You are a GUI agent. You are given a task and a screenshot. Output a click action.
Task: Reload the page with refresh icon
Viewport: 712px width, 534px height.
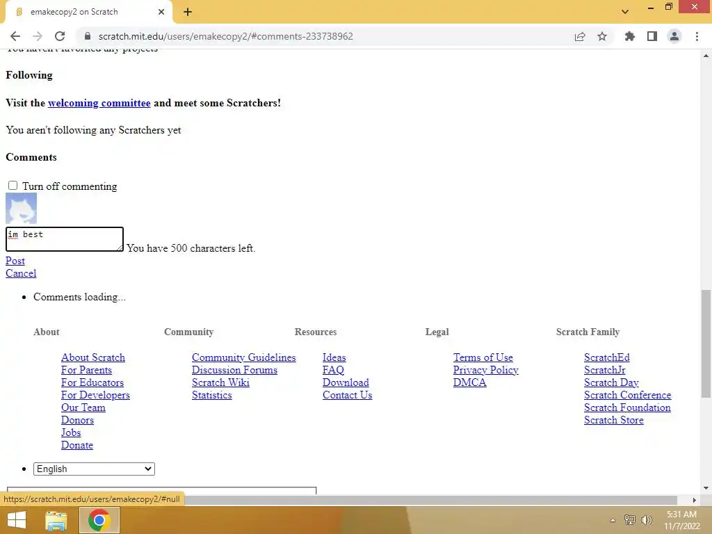(60, 36)
